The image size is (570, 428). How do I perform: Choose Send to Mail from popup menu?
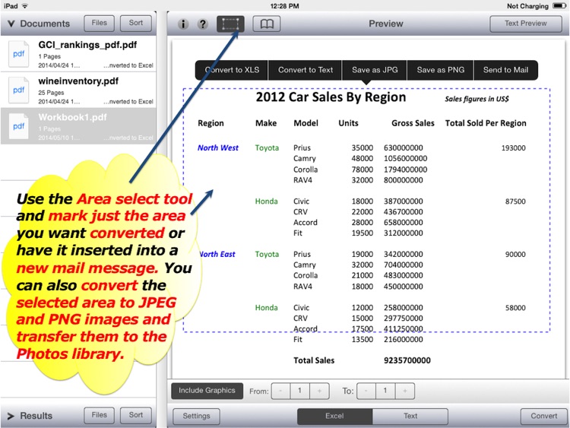505,70
